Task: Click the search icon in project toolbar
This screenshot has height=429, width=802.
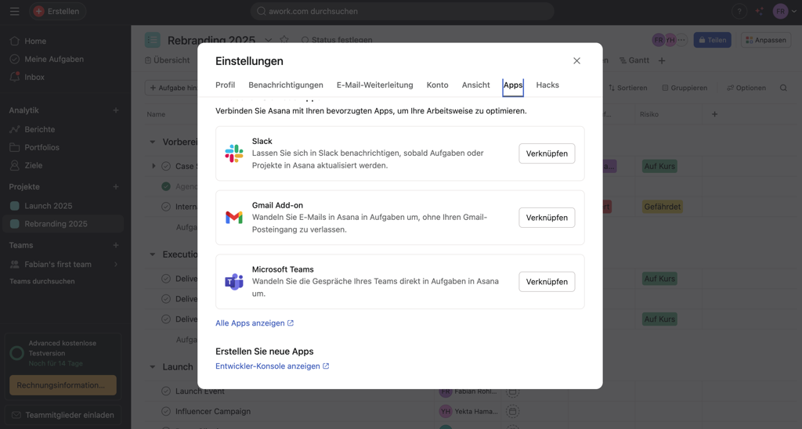Action: 783,88
